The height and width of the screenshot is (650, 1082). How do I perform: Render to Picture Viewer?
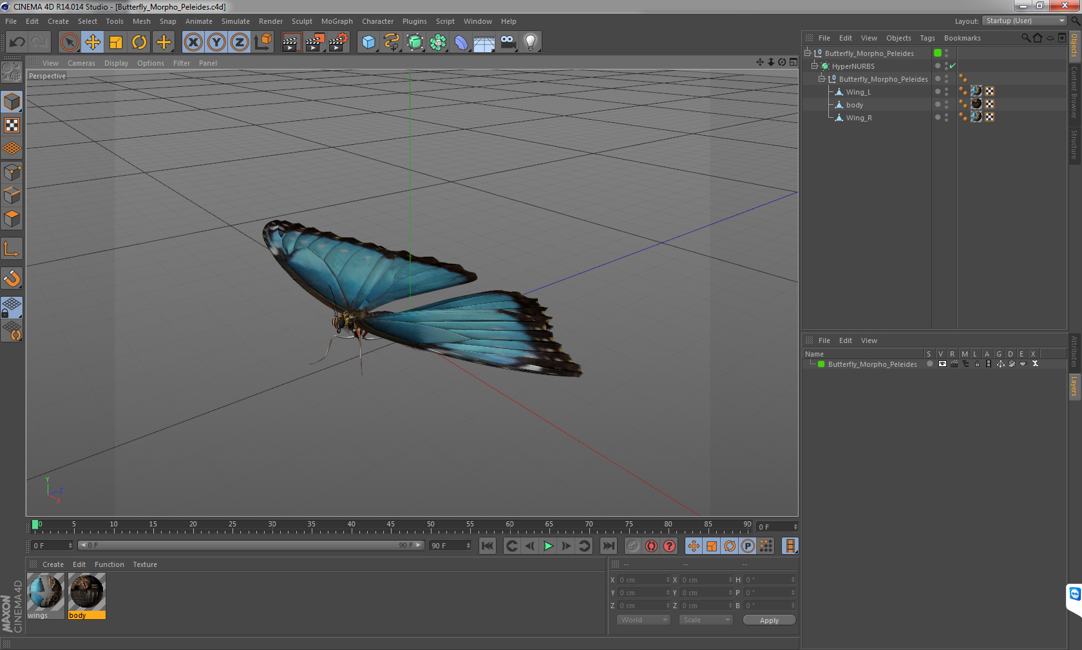coord(315,42)
